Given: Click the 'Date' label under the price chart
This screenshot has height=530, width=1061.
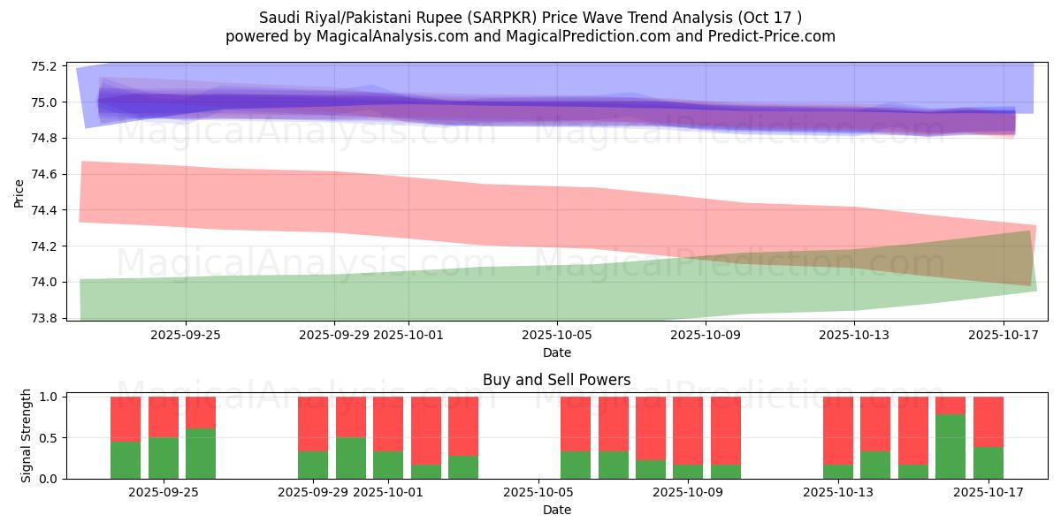Looking at the screenshot, I should [x=556, y=352].
